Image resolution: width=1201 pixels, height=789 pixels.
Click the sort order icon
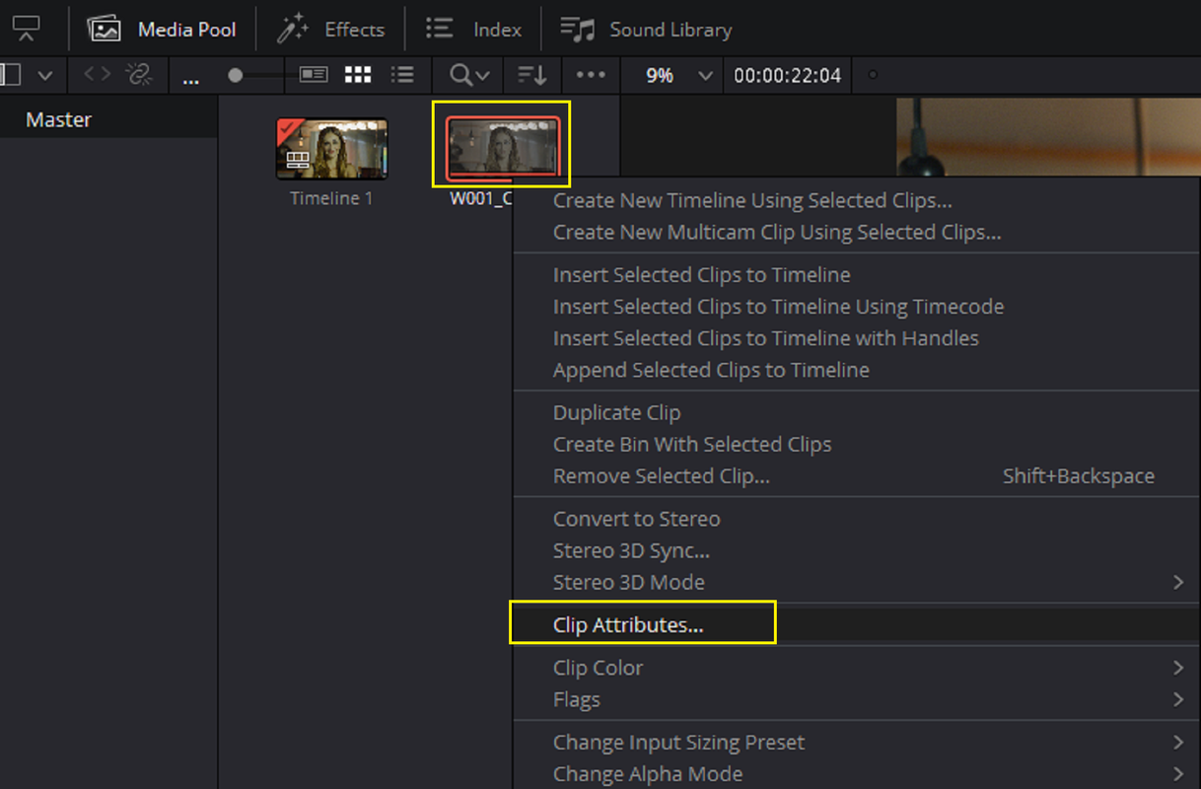coord(533,75)
